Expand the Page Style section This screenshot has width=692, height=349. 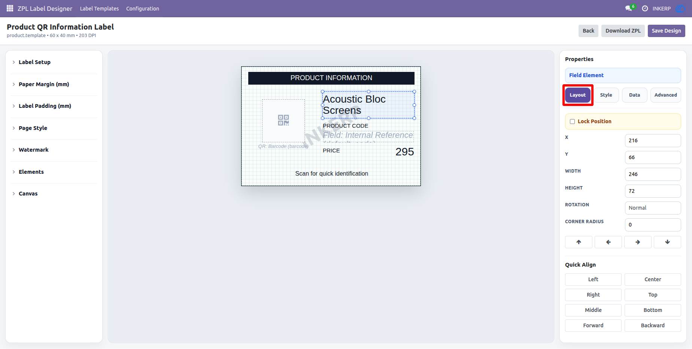coord(54,128)
